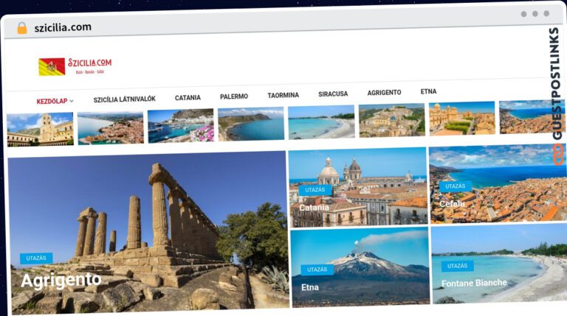The width and height of the screenshot is (567, 316).
Task: Click the szicilia.com URL text
Action: [x=63, y=27]
